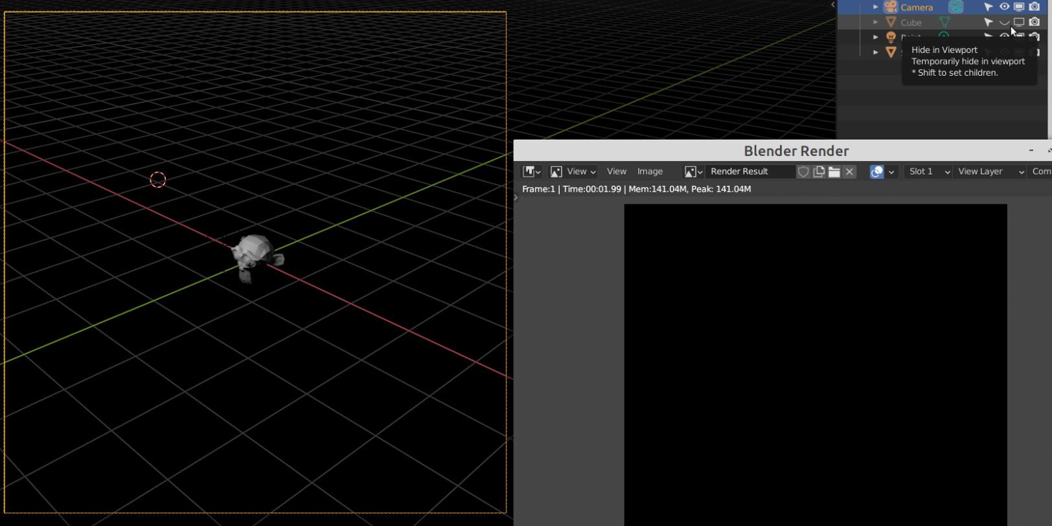Disable Camera in viewports monitor icon
This screenshot has width=1052, height=526.
(x=1019, y=7)
